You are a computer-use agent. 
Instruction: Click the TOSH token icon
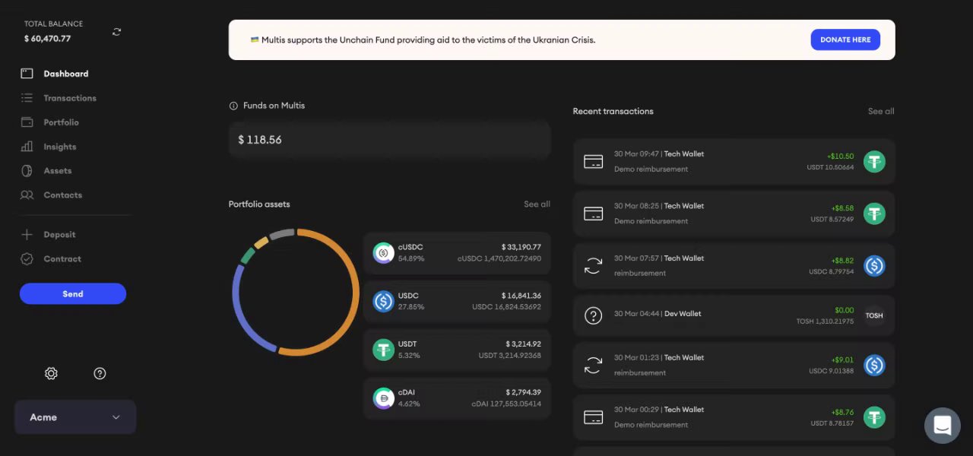pyautogui.click(x=874, y=315)
